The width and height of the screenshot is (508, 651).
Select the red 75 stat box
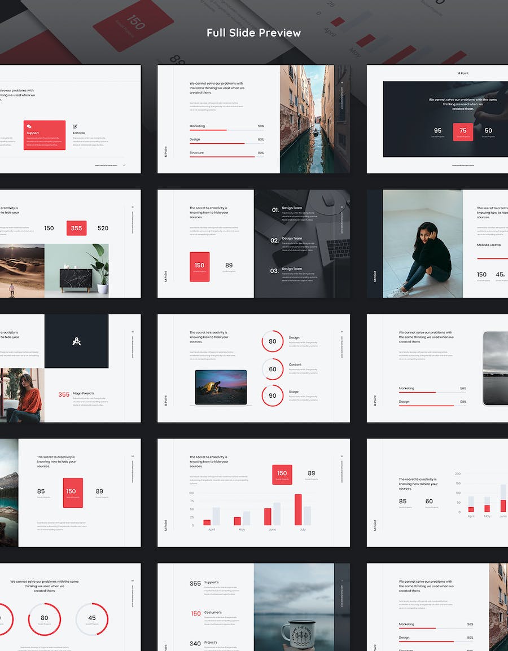pyautogui.click(x=463, y=131)
